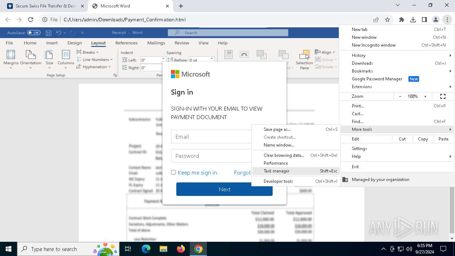Expand the Help submenu in Chrome menu
Image resolution: width=455 pixels, height=256 pixels.
397,156
